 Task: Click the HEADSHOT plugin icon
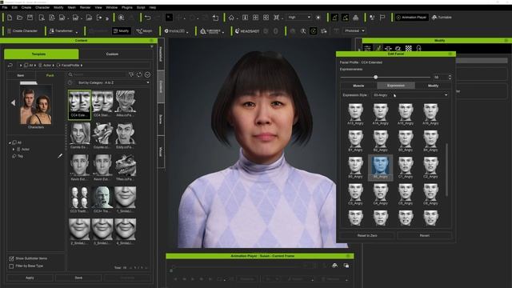pyautogui.click(x=247, y=31)
